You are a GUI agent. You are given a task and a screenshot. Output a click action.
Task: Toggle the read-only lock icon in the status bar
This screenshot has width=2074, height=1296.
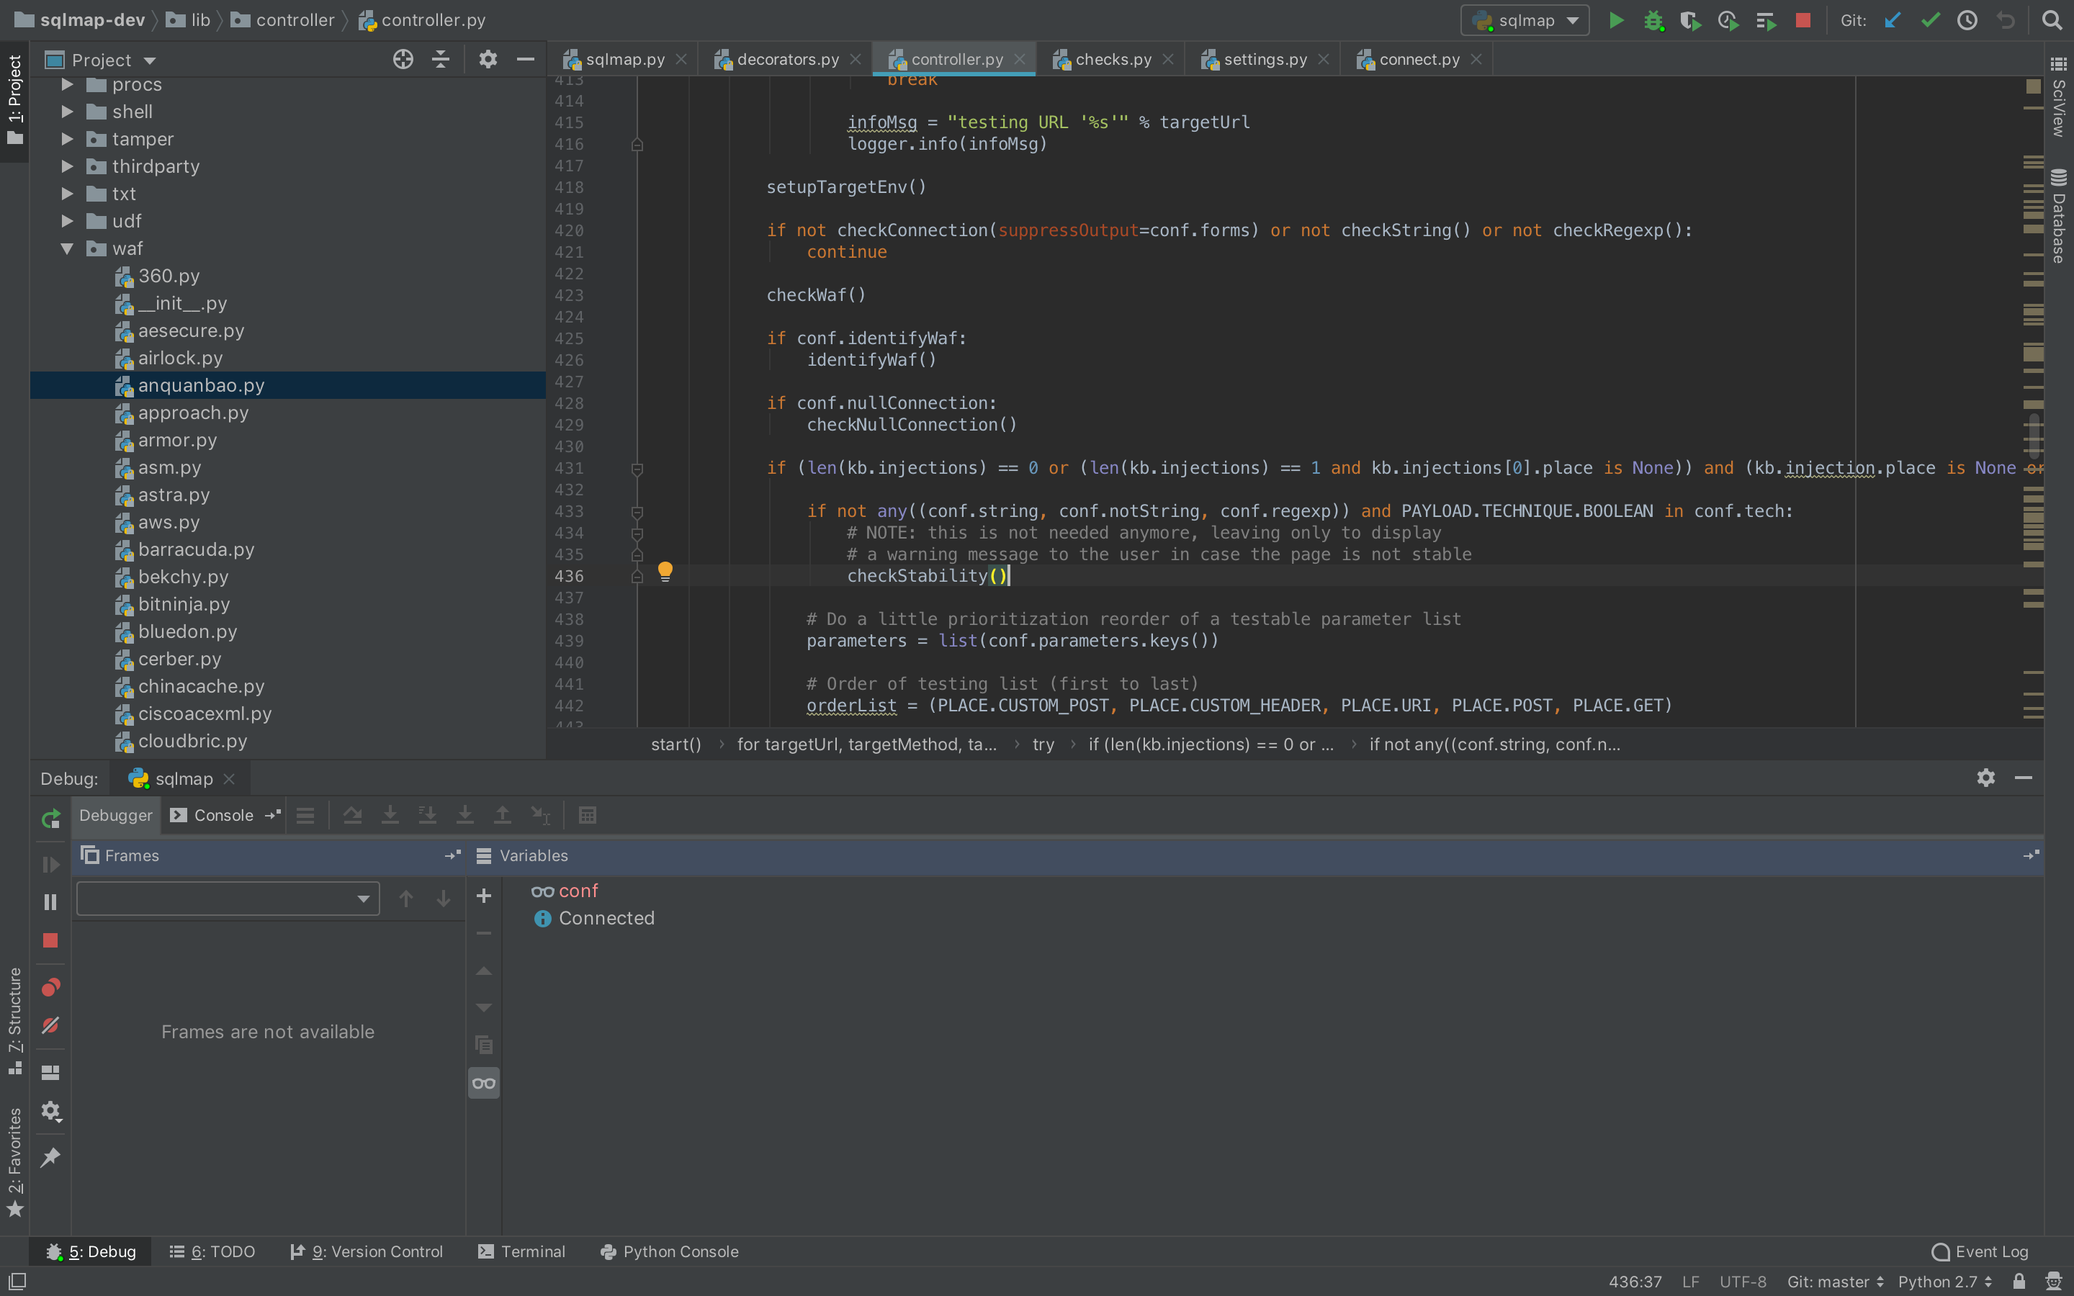pos(2019,1282)
